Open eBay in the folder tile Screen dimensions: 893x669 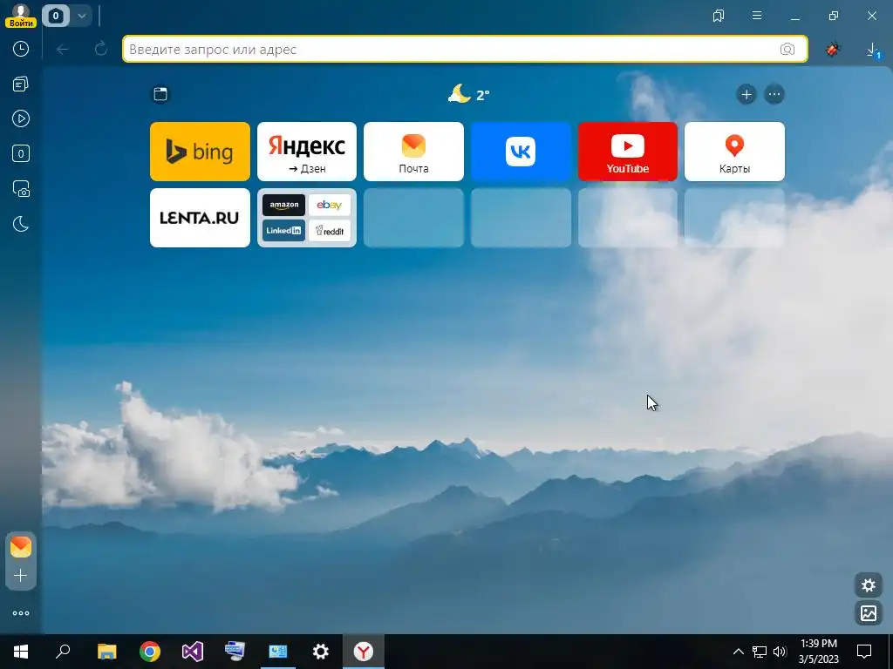click(x=330, y=206)
